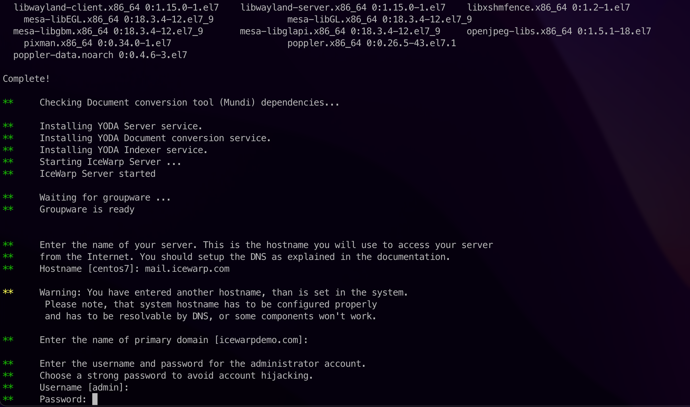
Task: Click the mail.icewarp.com hostname entry
Action: click(187, 269)
